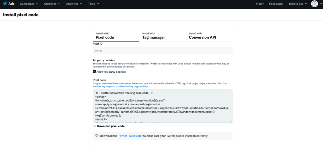Expand the Analytics dropdown menu

74,4
